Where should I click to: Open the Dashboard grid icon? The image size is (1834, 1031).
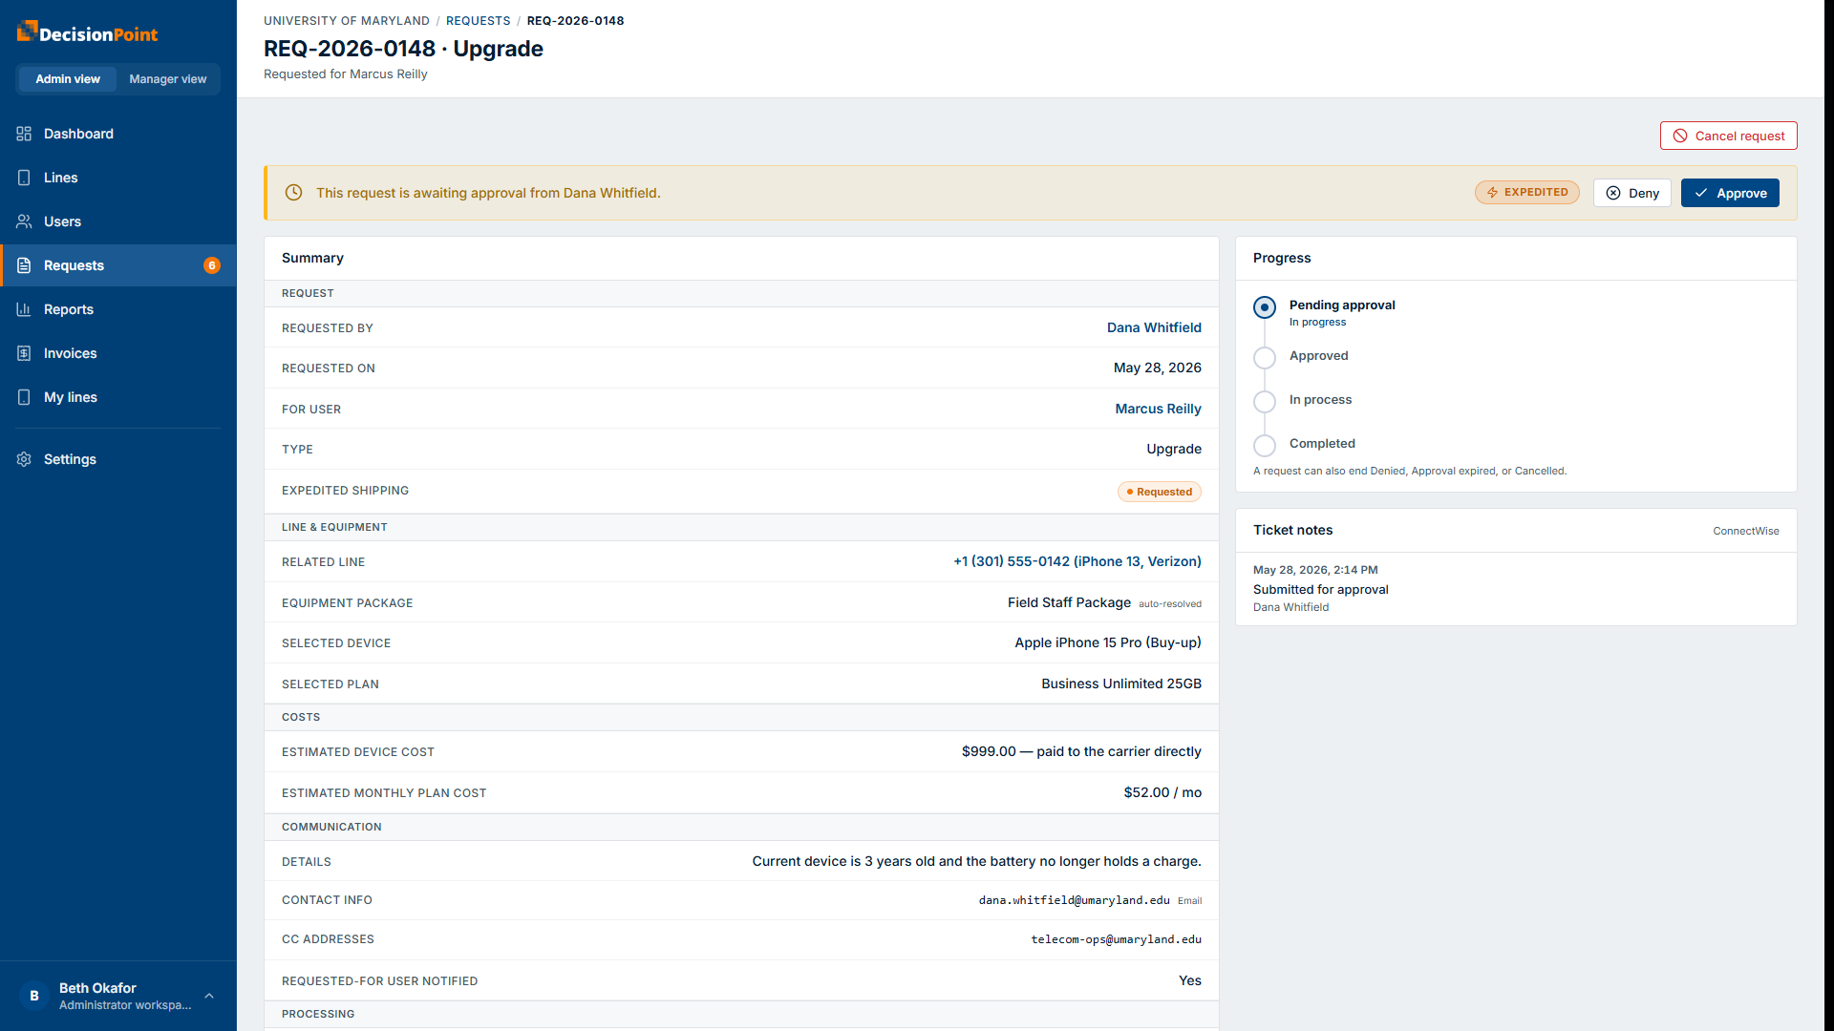[x=24, y=134]
